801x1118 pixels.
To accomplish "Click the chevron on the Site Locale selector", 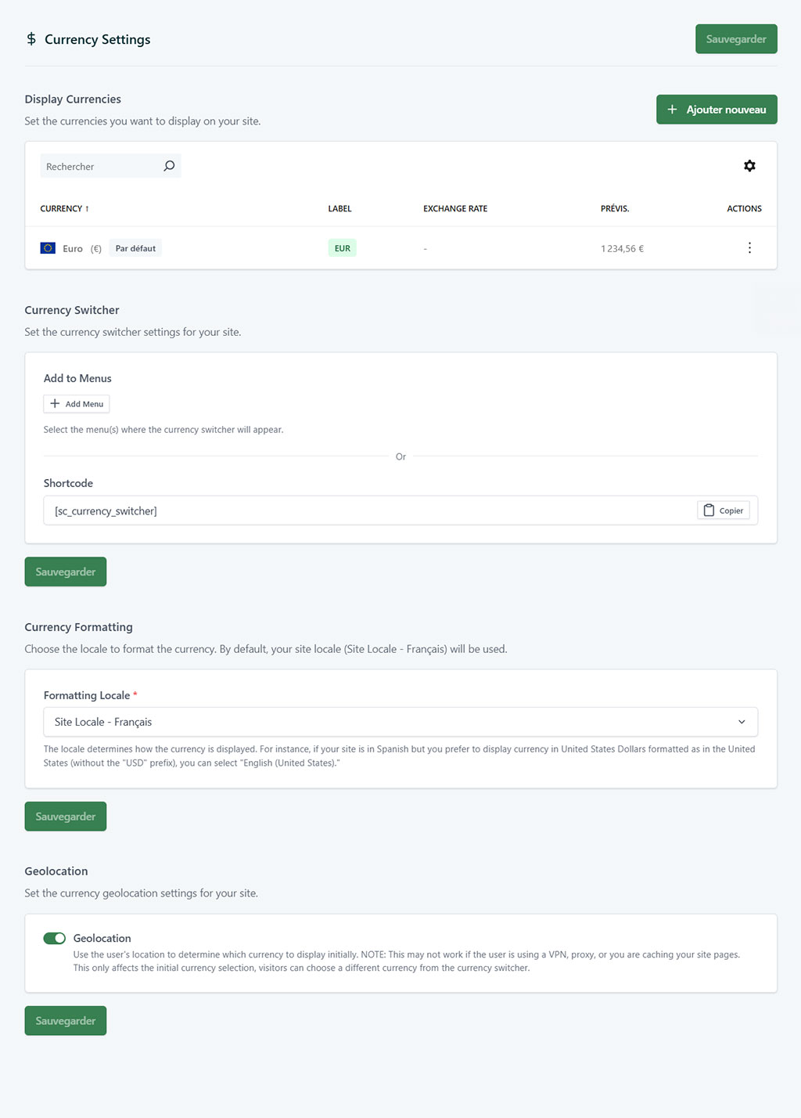I will pos(741,721).
